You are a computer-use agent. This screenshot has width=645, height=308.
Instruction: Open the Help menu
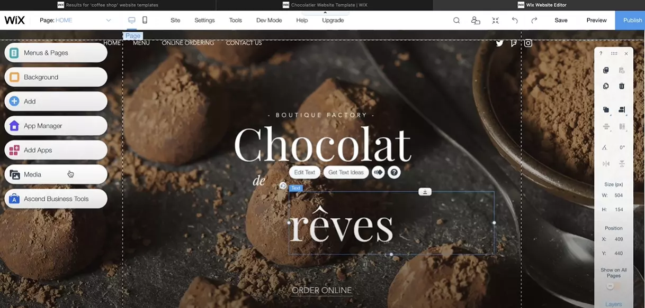[x=302, y=20]
